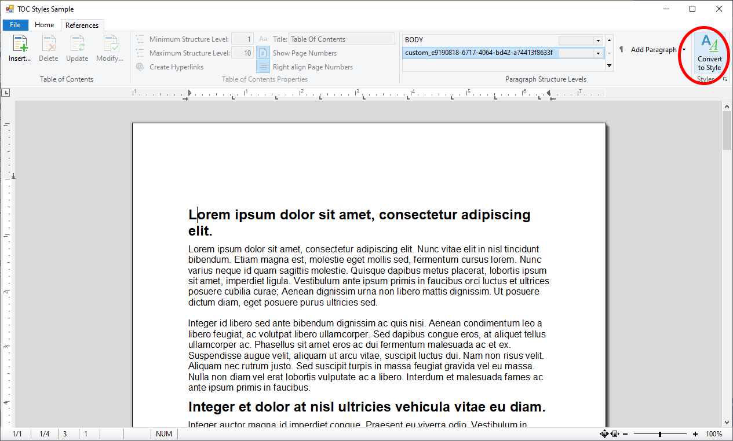Open the BODY structure level dropdown

coord(598,41)
